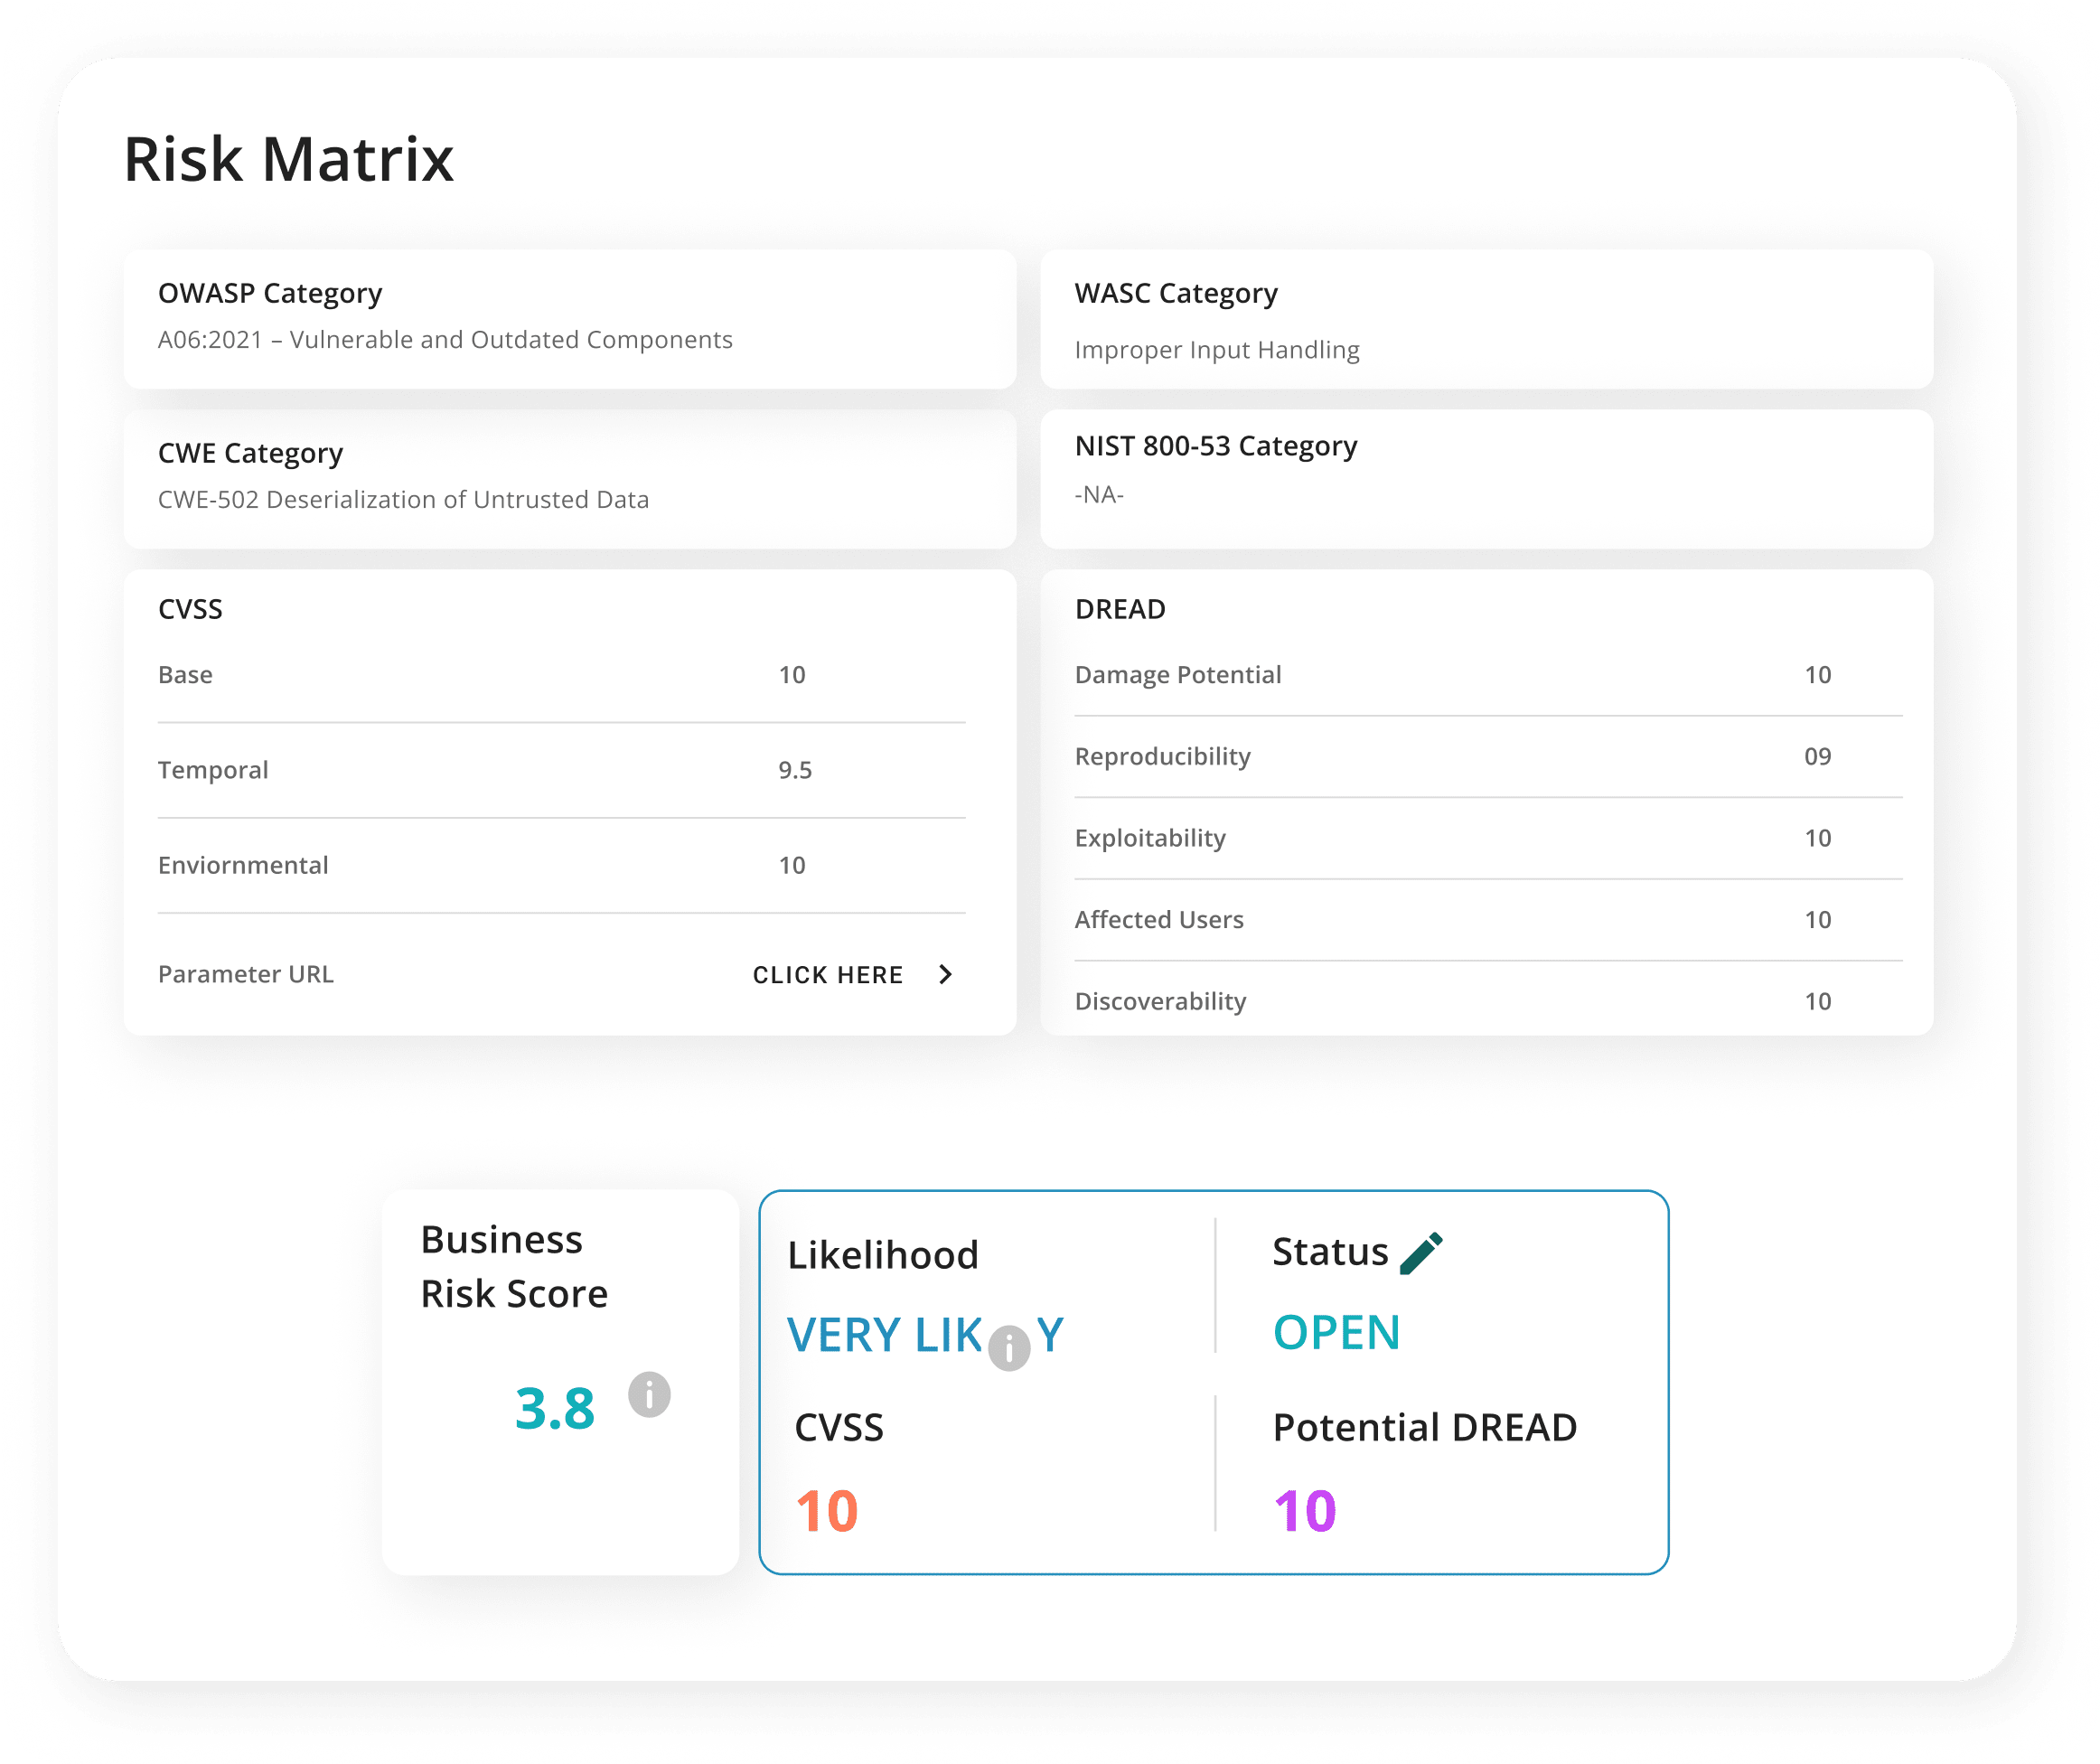Click the Exploitability label
The height and width of the screenshot is (1764, 2100).
[x=1150, y=838]
